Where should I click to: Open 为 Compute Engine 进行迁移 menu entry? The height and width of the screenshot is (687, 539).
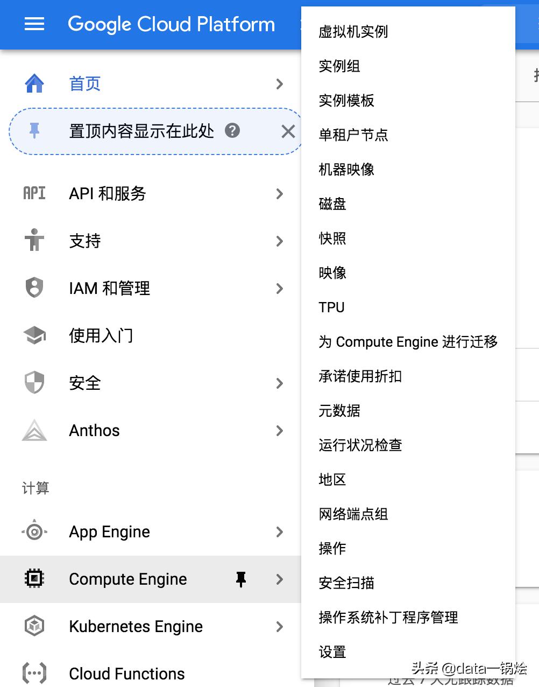tap(408, 342)
